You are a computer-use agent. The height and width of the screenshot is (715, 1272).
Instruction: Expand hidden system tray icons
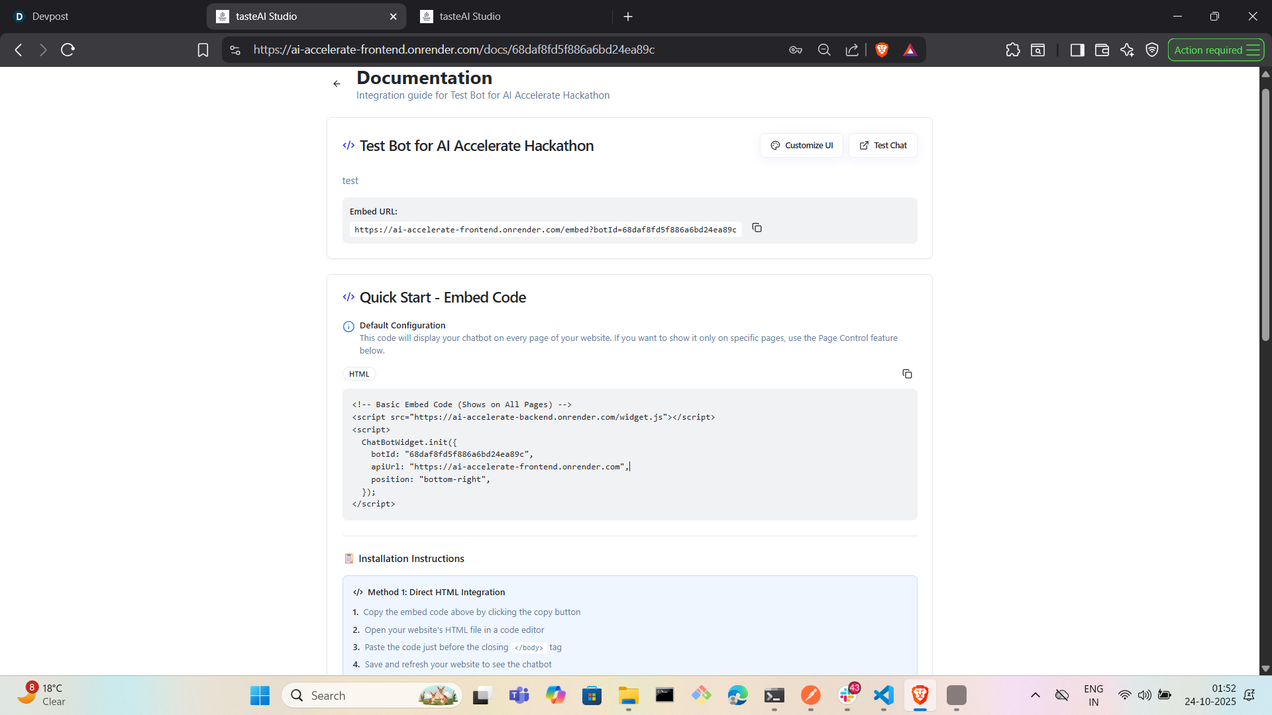(x=1035, y=695)
